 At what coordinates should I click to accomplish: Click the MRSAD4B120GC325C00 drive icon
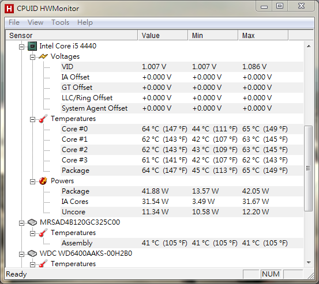click(32, 222)
